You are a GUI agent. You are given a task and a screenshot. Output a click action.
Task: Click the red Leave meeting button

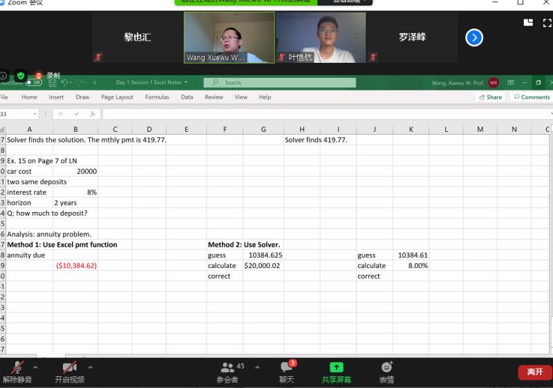click(x=535, y=372)
